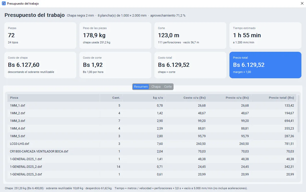Choose the 1MM_4.dxf piece name
This screenshot has width=306, height=192.
click(x=18, y=129)
